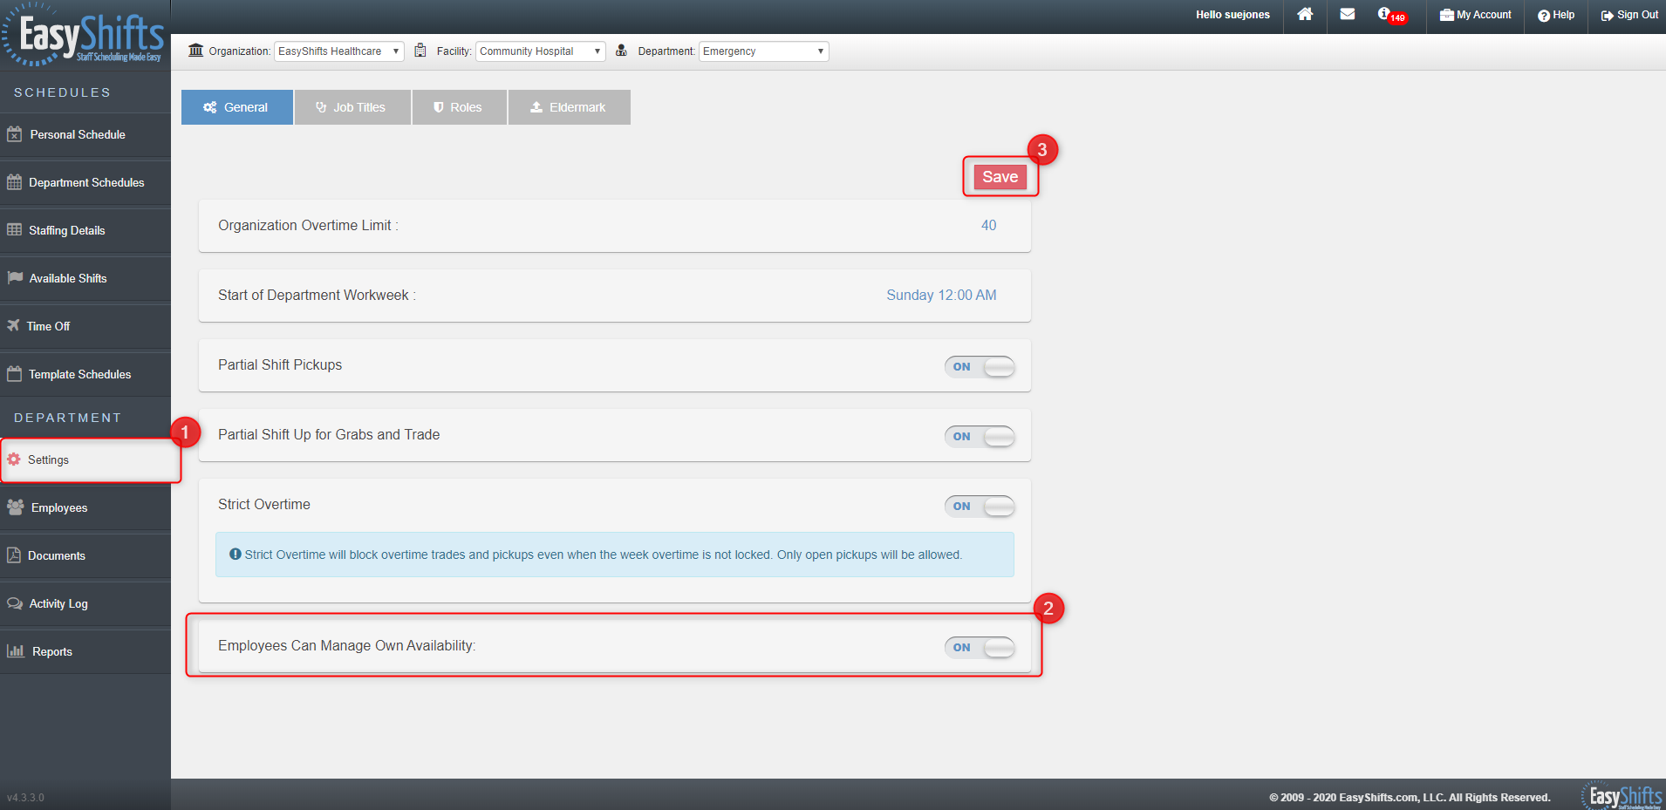Switch to the Job Titles tab
1666x810 pixels.
352,107
